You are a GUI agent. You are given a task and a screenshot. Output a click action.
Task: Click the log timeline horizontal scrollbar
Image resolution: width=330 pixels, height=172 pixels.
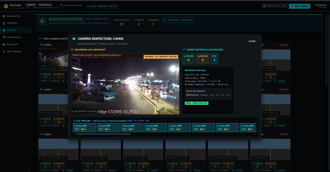tap(103, 134)
